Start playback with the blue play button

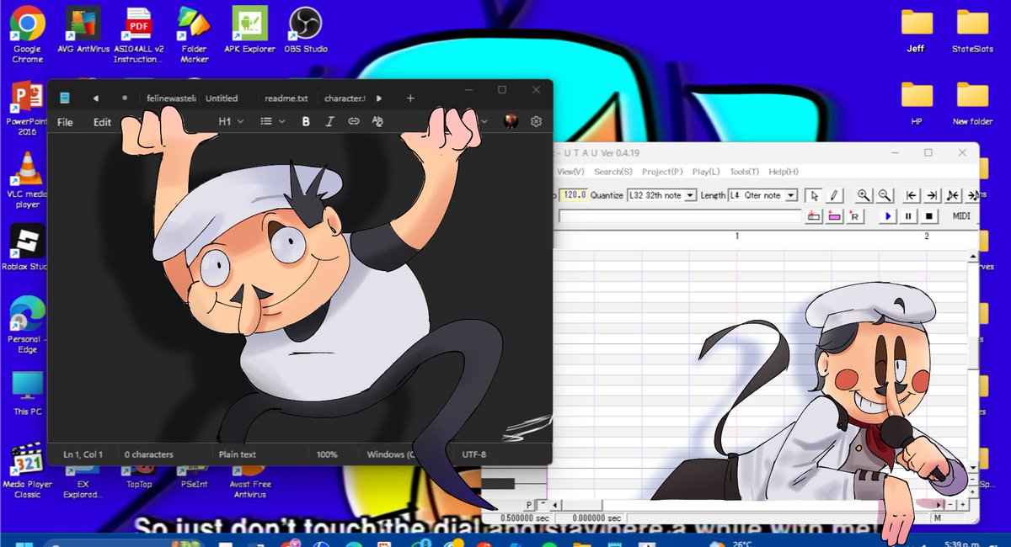pos(887,216)
